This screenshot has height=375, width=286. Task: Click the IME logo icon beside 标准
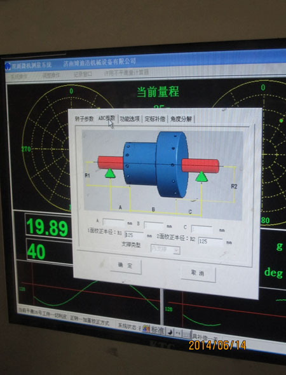coord(146,329)
